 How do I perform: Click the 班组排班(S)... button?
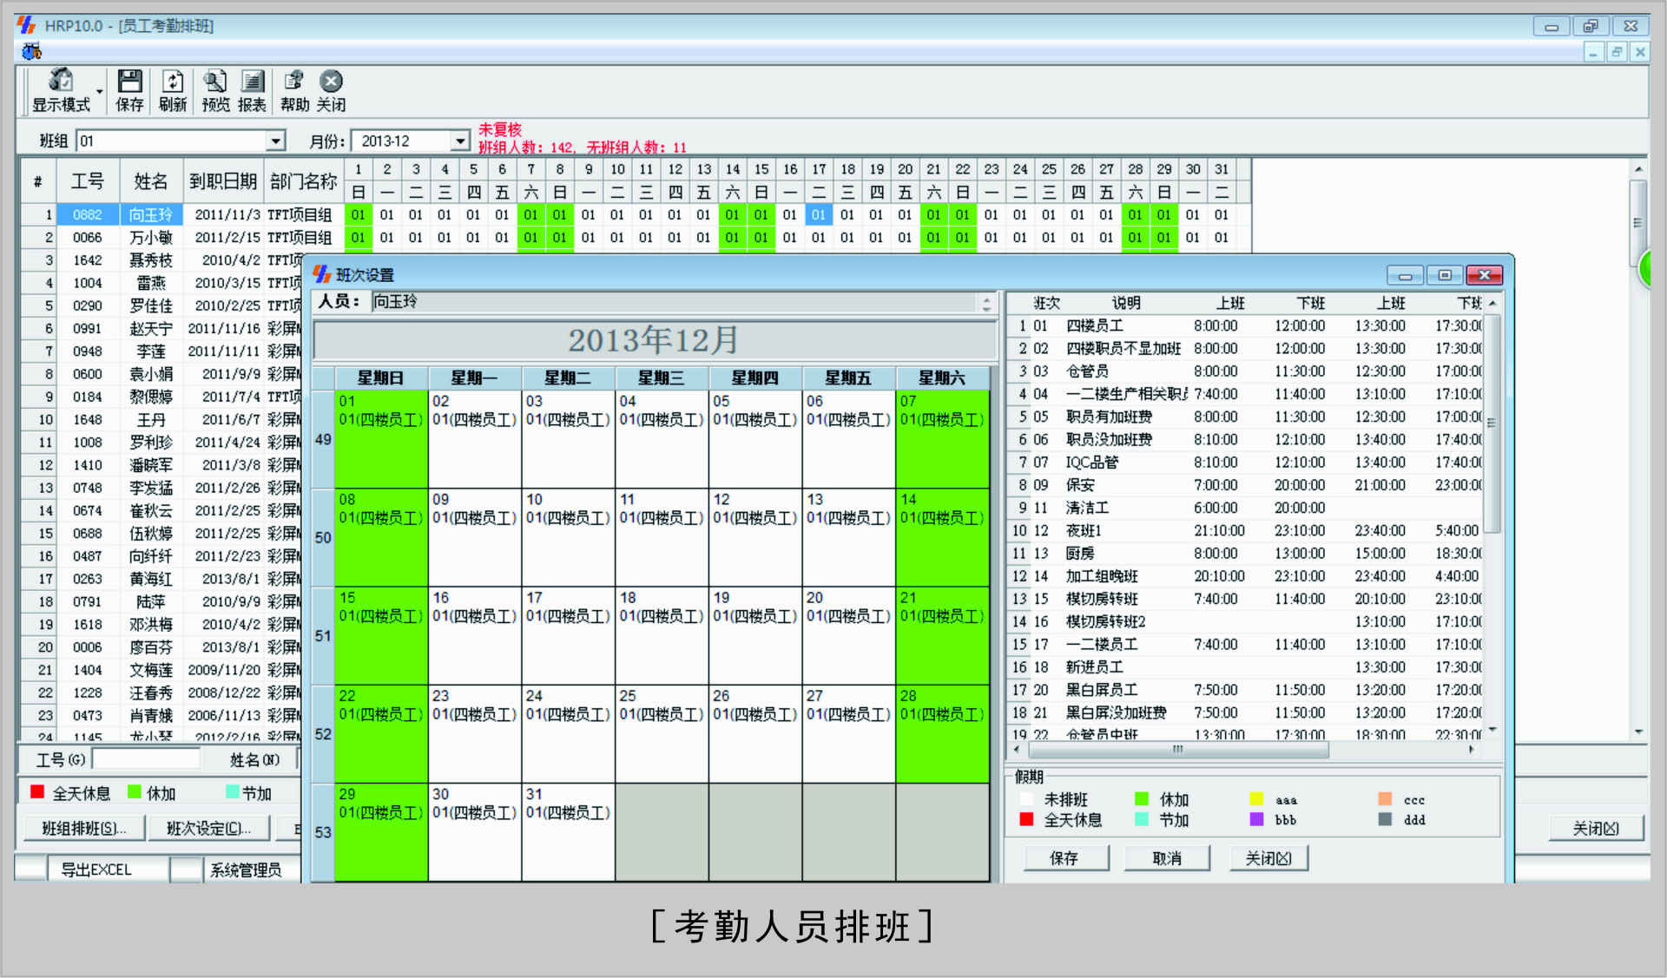(84, 829)
